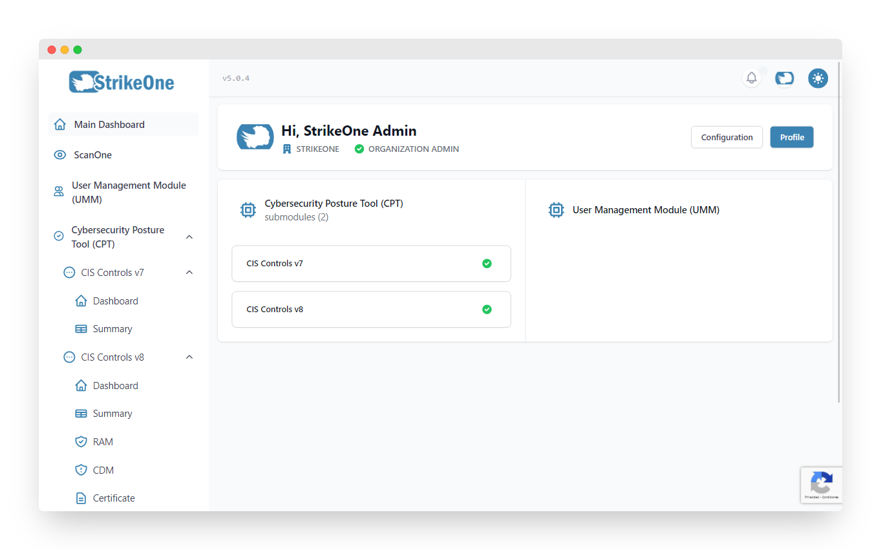Click the green check on CIS Controls v7 row
The height and width of the screenshot is (550, 881).
(x=487, y=264)
